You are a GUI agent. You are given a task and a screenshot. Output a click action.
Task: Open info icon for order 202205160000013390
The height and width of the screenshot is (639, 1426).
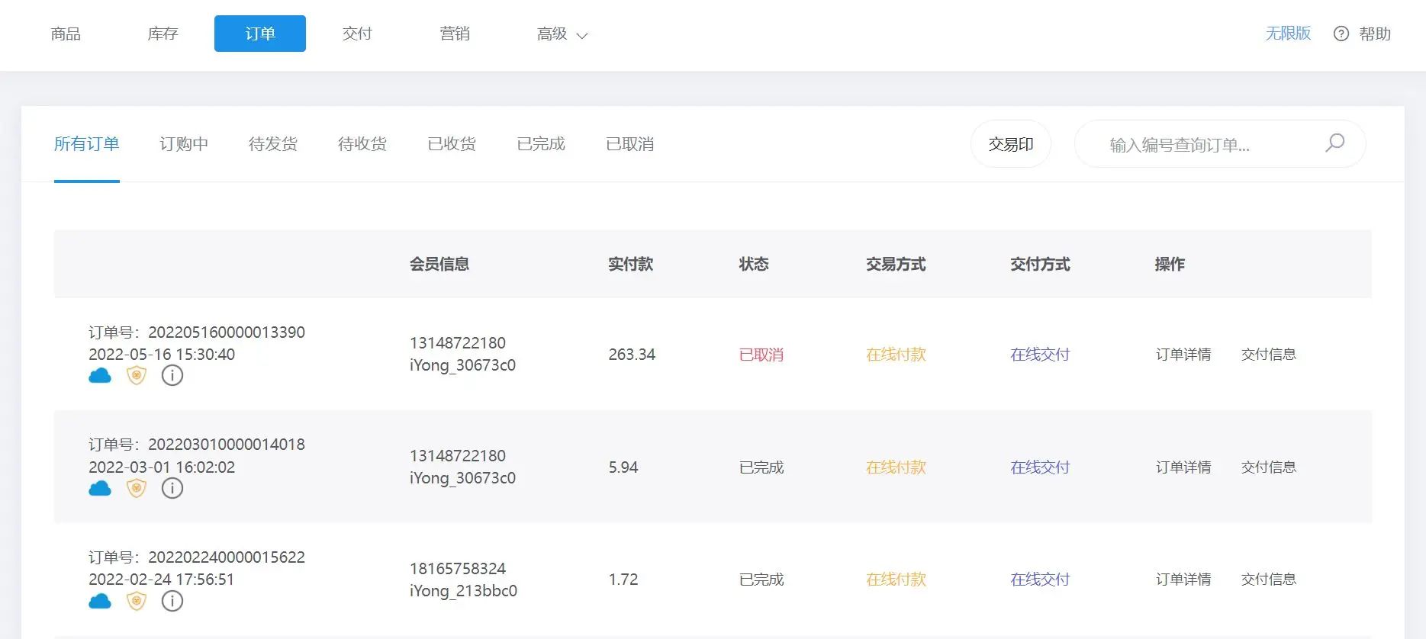[172, 375]
